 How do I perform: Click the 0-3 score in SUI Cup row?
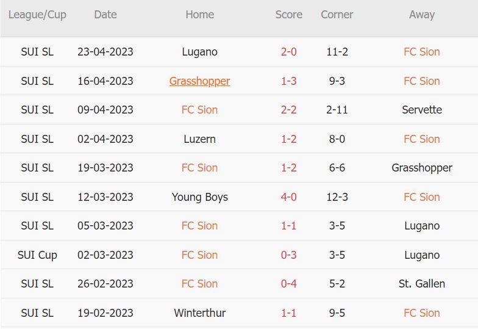click(x=288, y=255)
